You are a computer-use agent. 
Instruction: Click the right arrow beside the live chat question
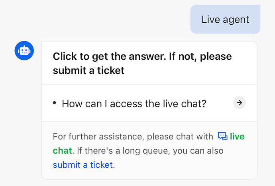pyautogui.click(x=240, y=103)
